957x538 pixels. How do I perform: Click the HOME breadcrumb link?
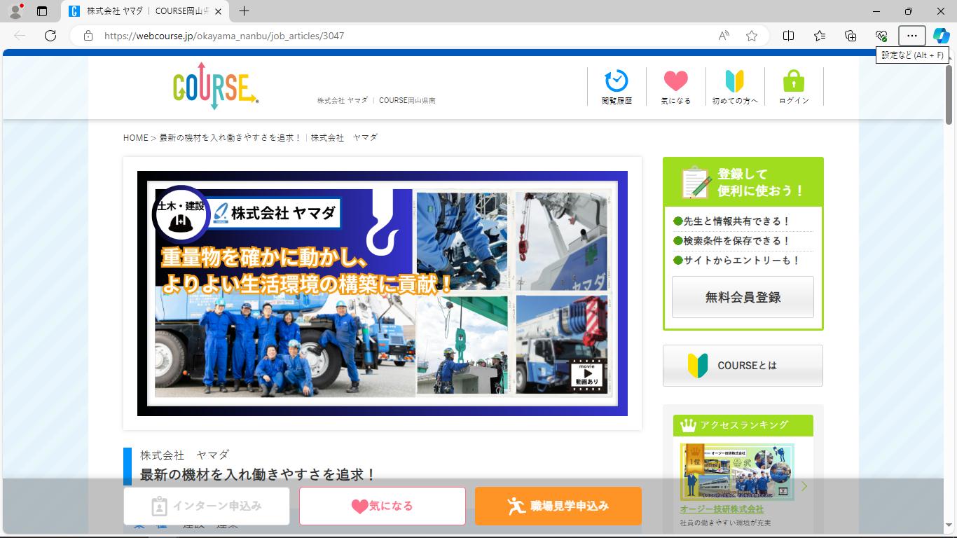(x=135, y=138)
